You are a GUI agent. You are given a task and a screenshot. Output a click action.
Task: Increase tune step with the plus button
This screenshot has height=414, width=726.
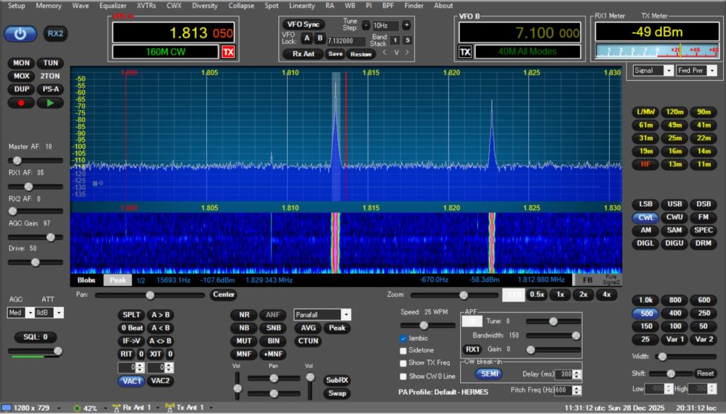(406, 25)
